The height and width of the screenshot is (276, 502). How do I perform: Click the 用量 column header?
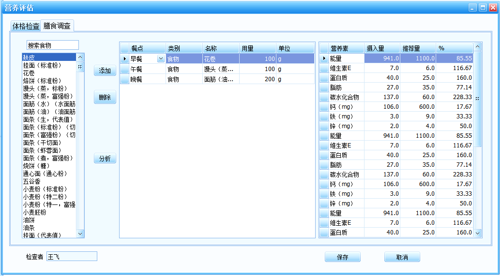(x=257, y=48)
